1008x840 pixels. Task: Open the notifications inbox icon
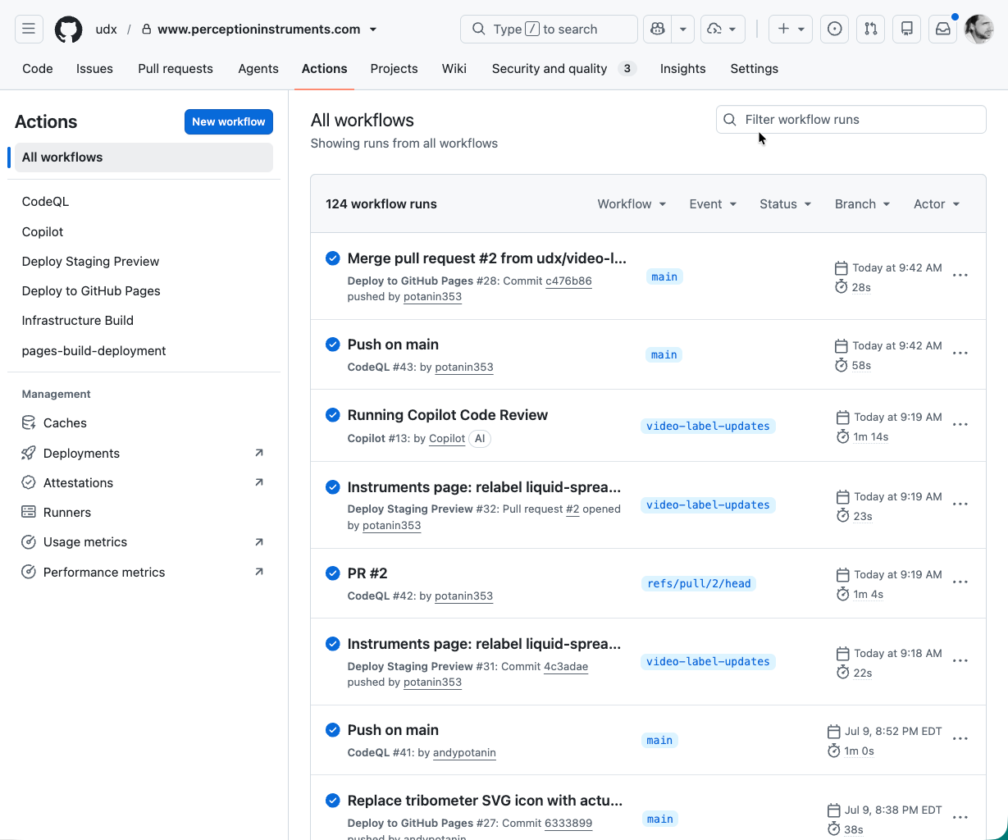(943, 29)
